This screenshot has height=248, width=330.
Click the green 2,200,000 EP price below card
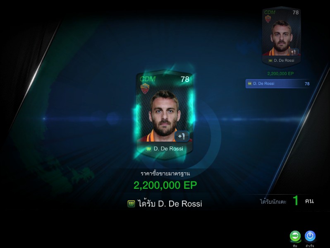165,185
